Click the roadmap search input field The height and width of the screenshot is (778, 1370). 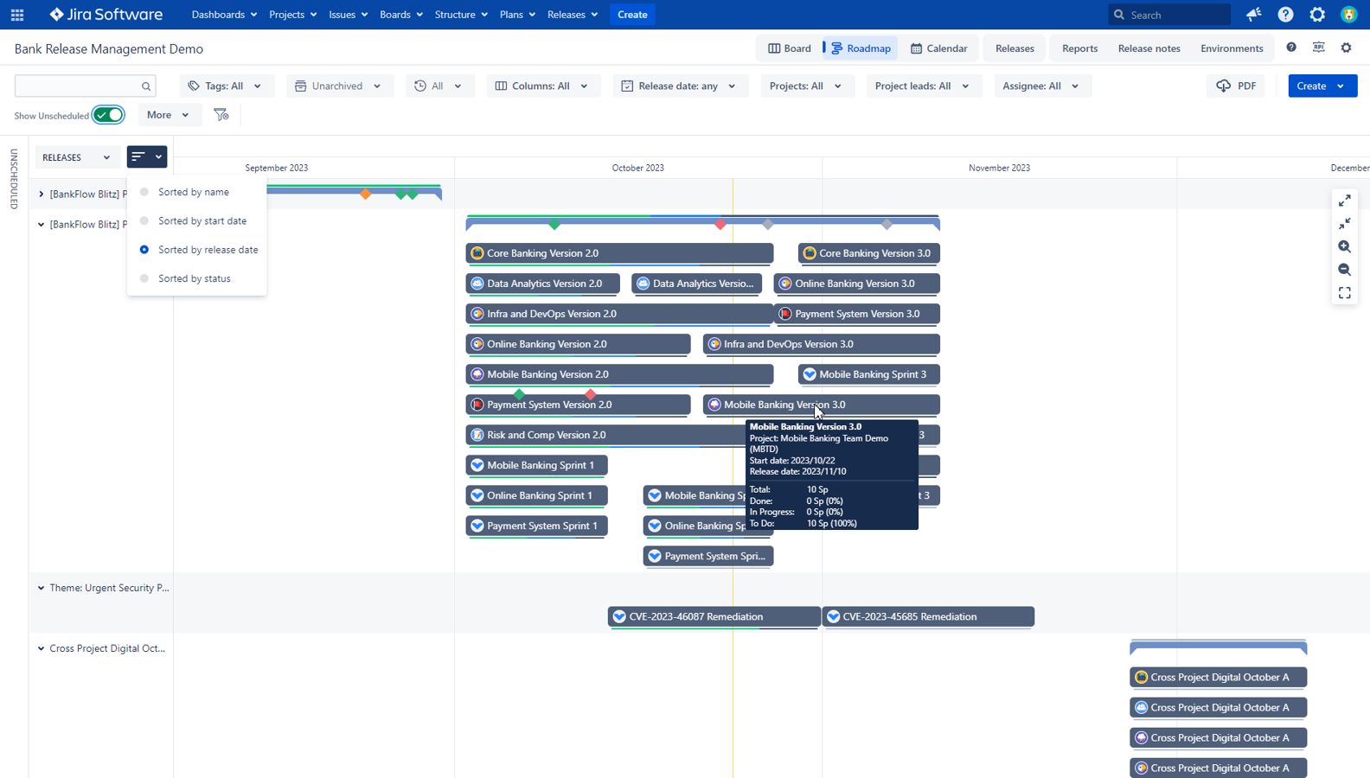[x=78, y=86]
